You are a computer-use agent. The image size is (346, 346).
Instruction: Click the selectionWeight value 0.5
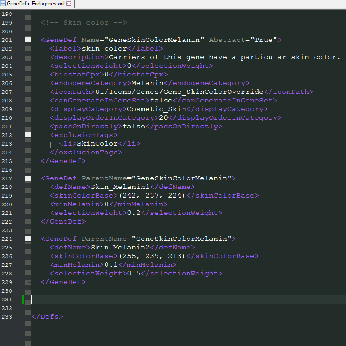(x=134, y=274)
